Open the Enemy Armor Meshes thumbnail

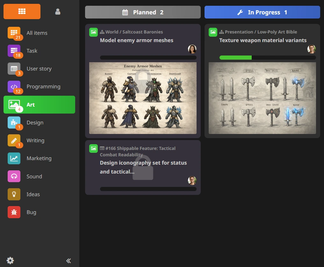(143, 98)
